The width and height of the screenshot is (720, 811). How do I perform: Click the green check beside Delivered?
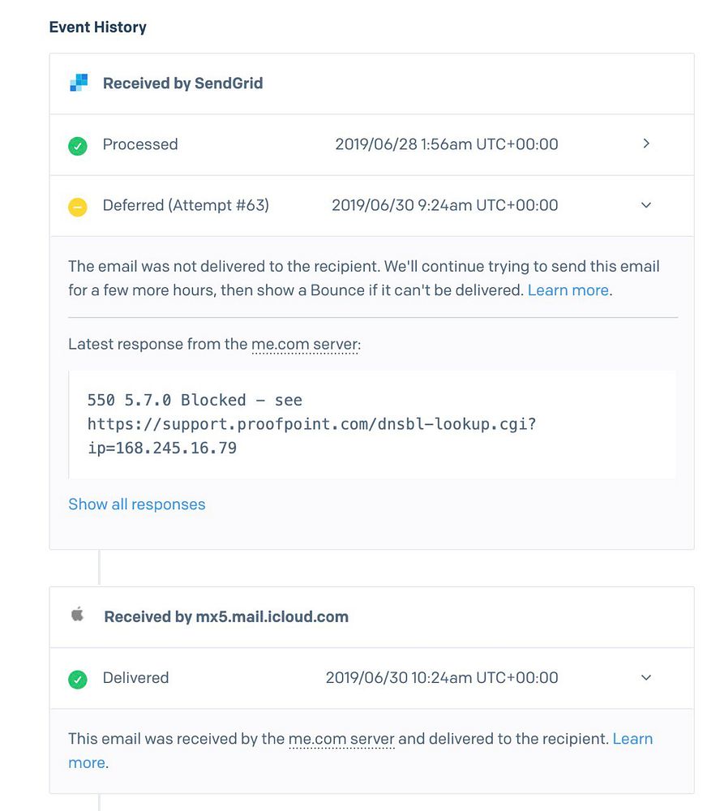click(78, 679)
